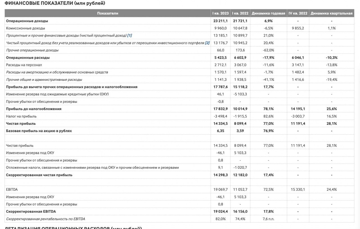The height and width of the screenshot is (229, 360).
Task: Click 'Скорректированная рентабельность по EBITDA' label
Action: (46, 219)
